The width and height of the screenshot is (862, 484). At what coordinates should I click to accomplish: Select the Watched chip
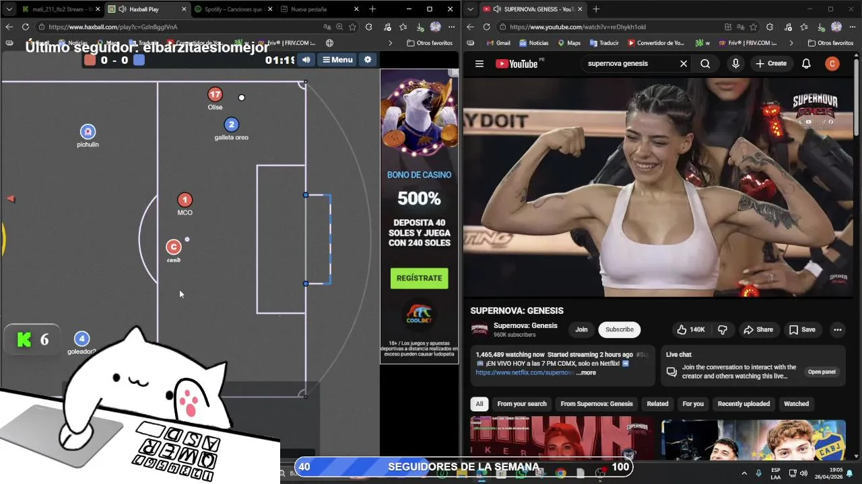796,404
